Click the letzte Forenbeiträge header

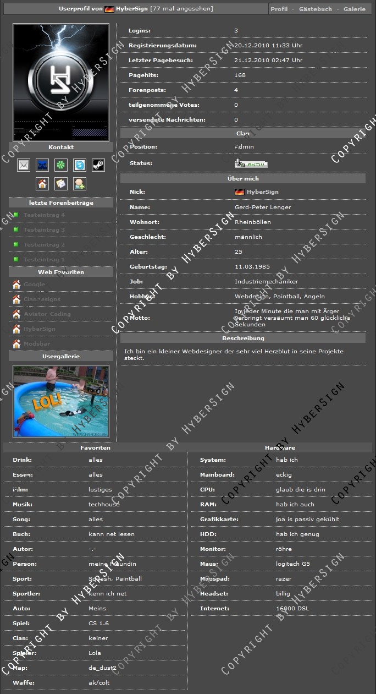(x=61, y=203)
